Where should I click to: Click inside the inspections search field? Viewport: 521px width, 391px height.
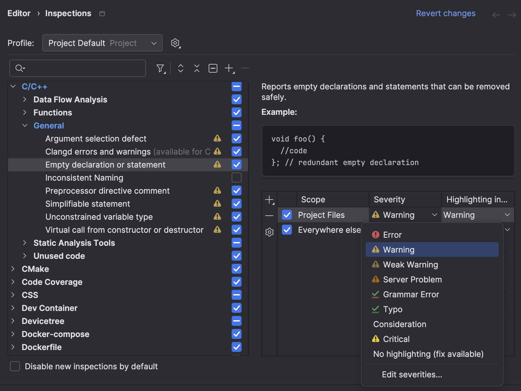pos(78,68)
